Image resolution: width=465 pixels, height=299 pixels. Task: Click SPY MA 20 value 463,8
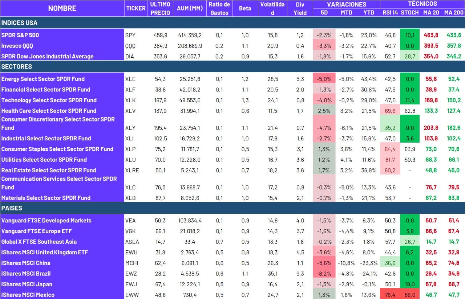pyautogui.click(x=431, y=35)
